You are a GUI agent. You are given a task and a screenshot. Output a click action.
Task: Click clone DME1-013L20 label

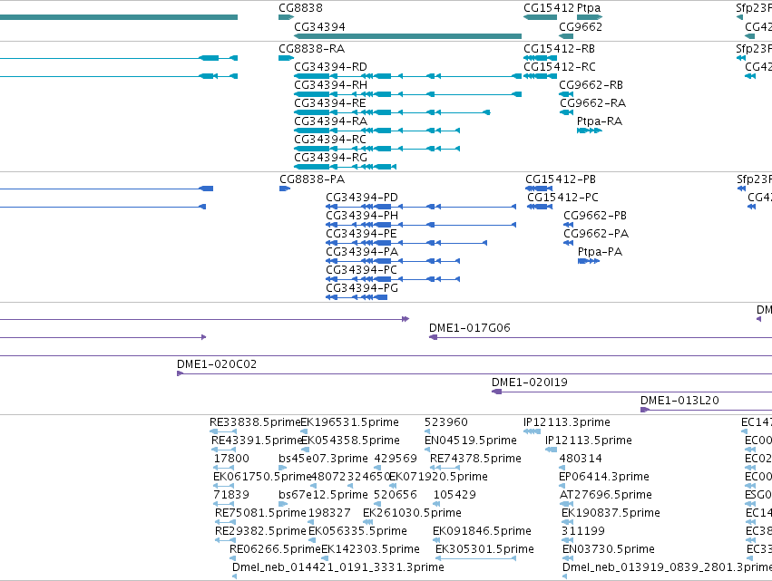679,401
